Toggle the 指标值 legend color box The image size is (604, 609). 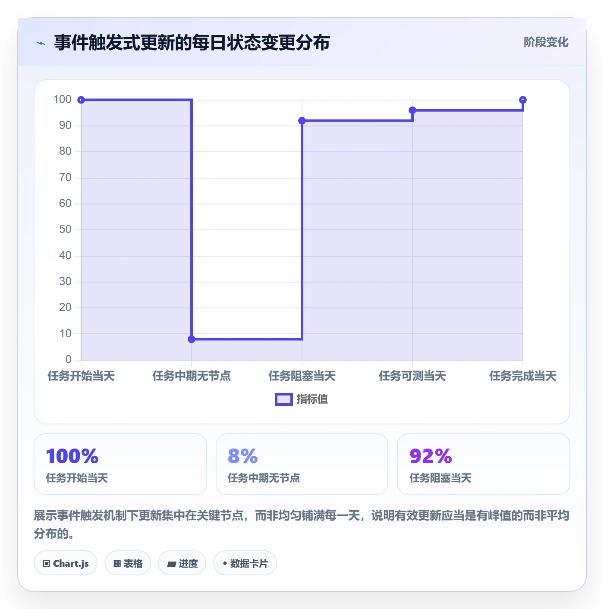tap(283, 399)
